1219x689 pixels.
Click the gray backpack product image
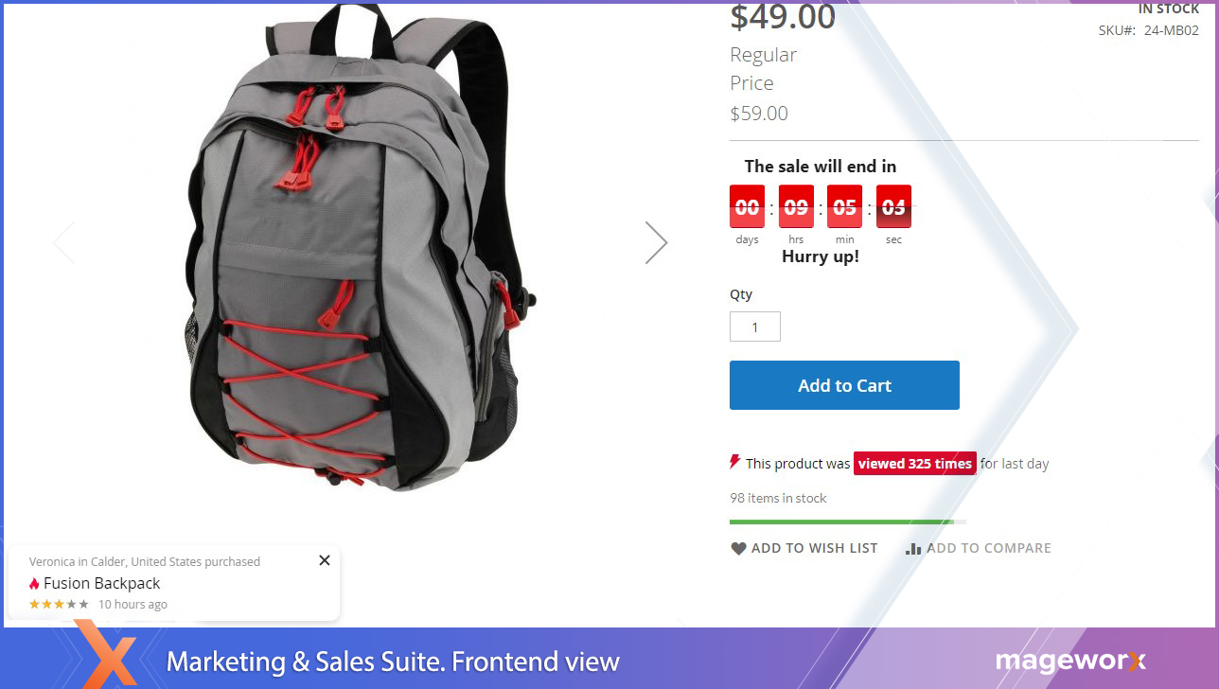pyautogui.click(x=360, y=246)
